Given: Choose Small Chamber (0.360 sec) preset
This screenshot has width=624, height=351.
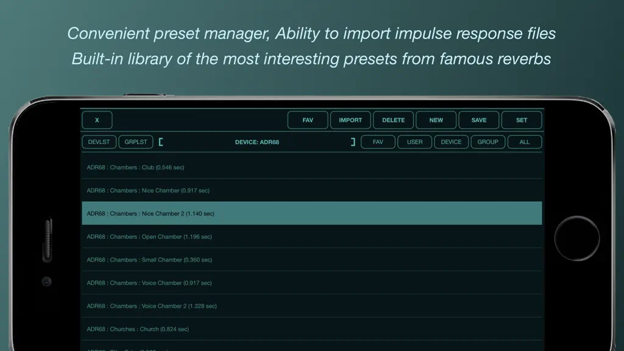Looking at the screenshot, I should (x=312, y=260).
